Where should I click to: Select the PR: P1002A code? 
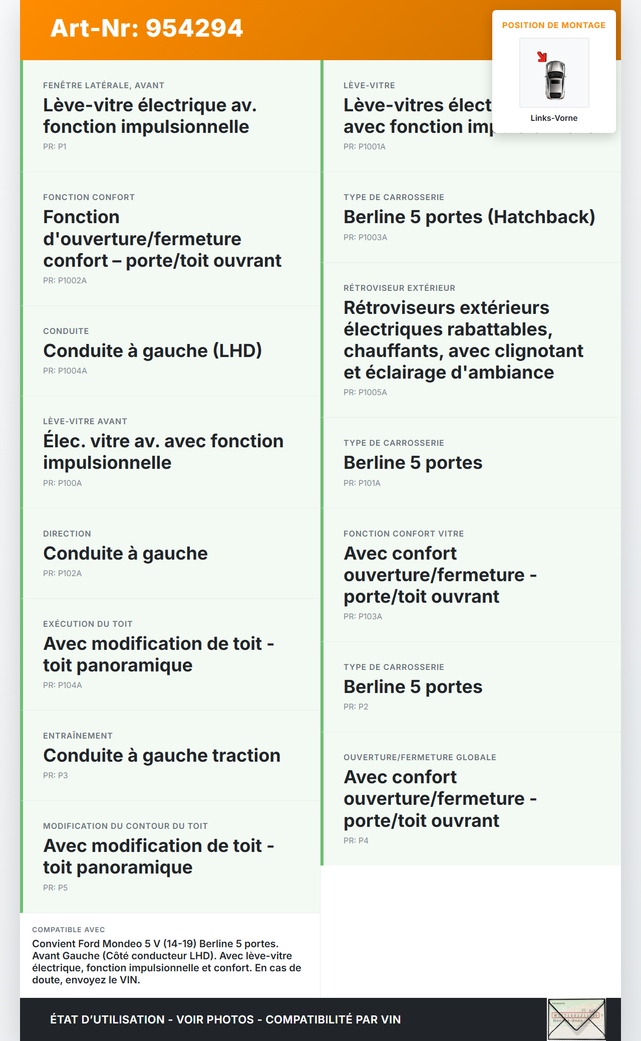coord(65,280)
